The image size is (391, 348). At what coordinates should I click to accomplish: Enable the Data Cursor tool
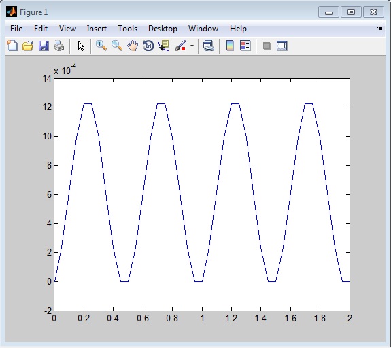(164, 46)
